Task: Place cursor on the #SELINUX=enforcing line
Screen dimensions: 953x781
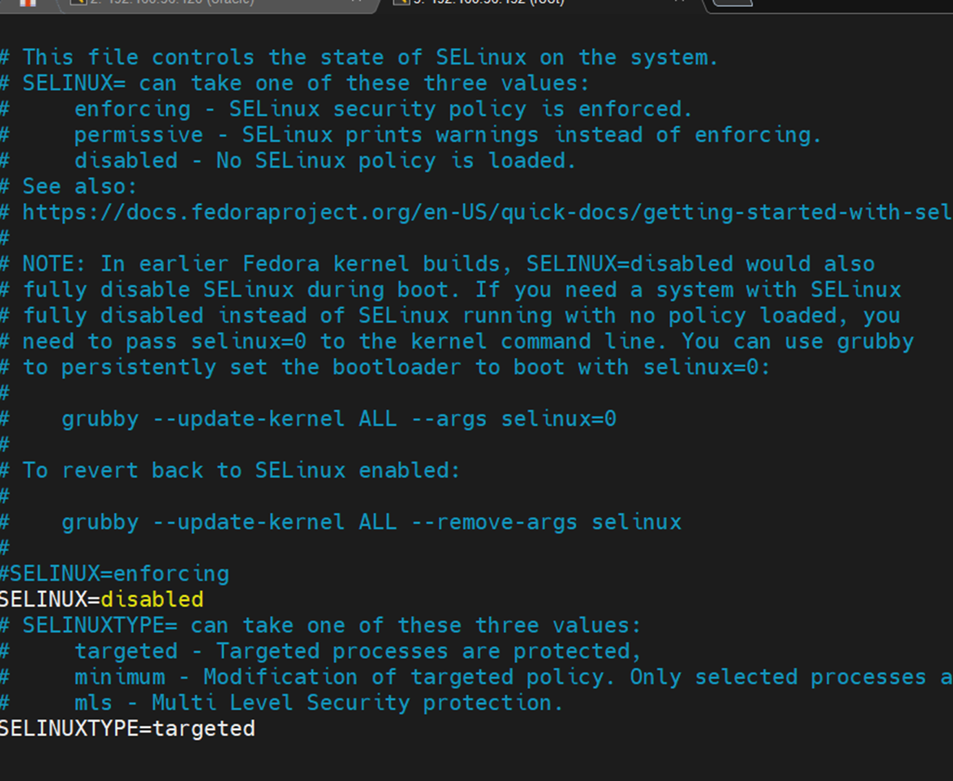Action: [x=114, y=574]
